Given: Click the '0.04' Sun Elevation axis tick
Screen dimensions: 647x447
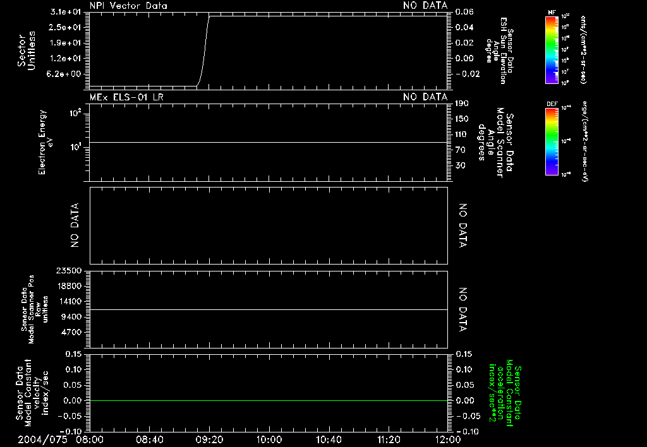Looking at the screenshot, I should [464, 27].
